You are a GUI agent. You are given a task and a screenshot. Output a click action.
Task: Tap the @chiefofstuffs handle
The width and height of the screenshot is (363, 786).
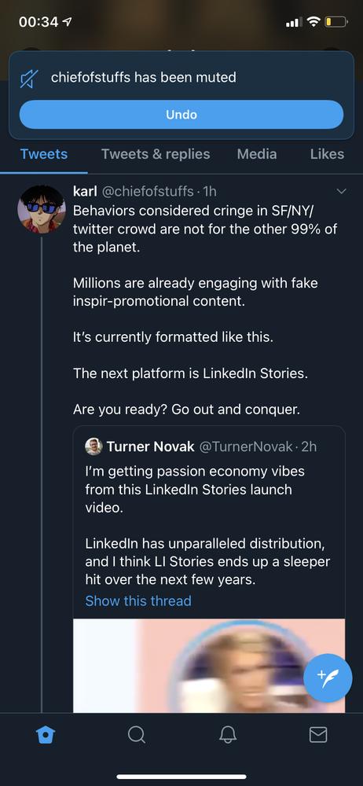(x=148, y=192)
